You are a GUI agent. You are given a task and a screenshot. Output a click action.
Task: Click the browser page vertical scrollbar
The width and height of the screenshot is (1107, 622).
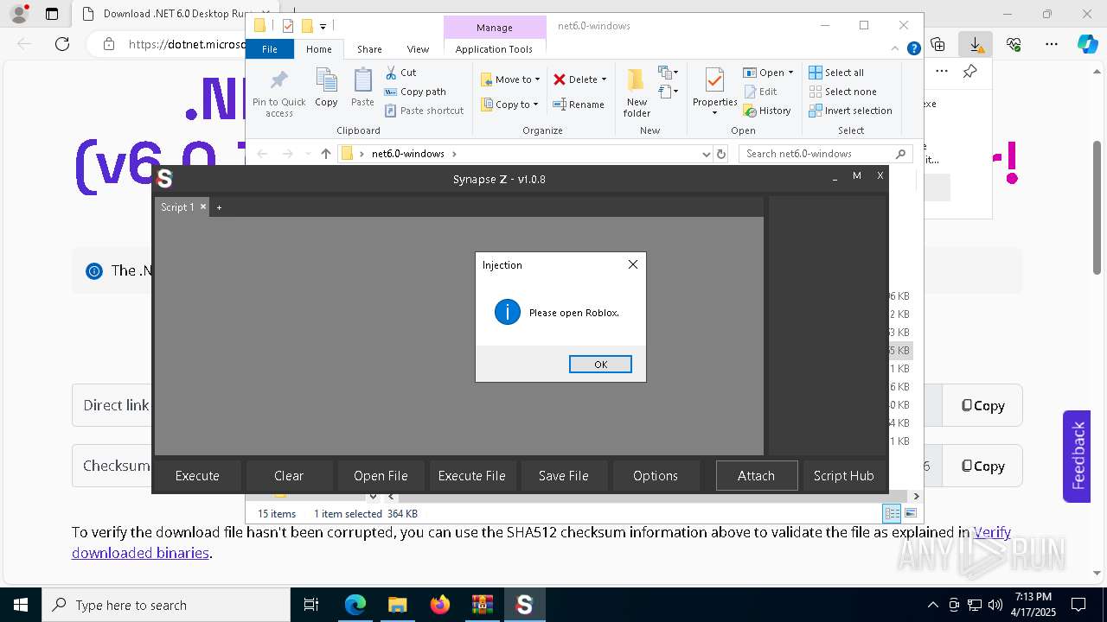coord(1097,207)
